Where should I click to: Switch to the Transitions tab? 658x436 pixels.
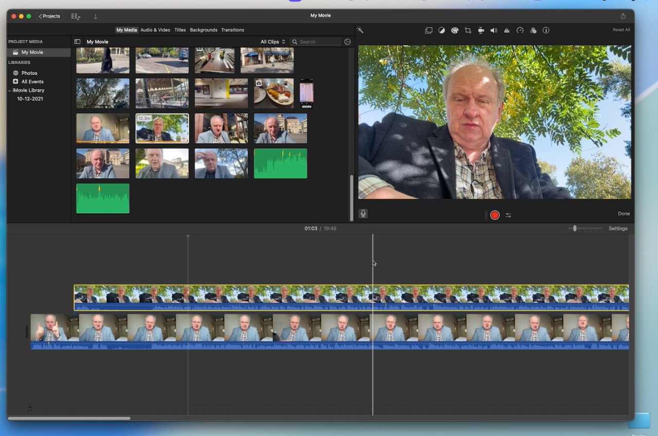[x=232, y=30]
